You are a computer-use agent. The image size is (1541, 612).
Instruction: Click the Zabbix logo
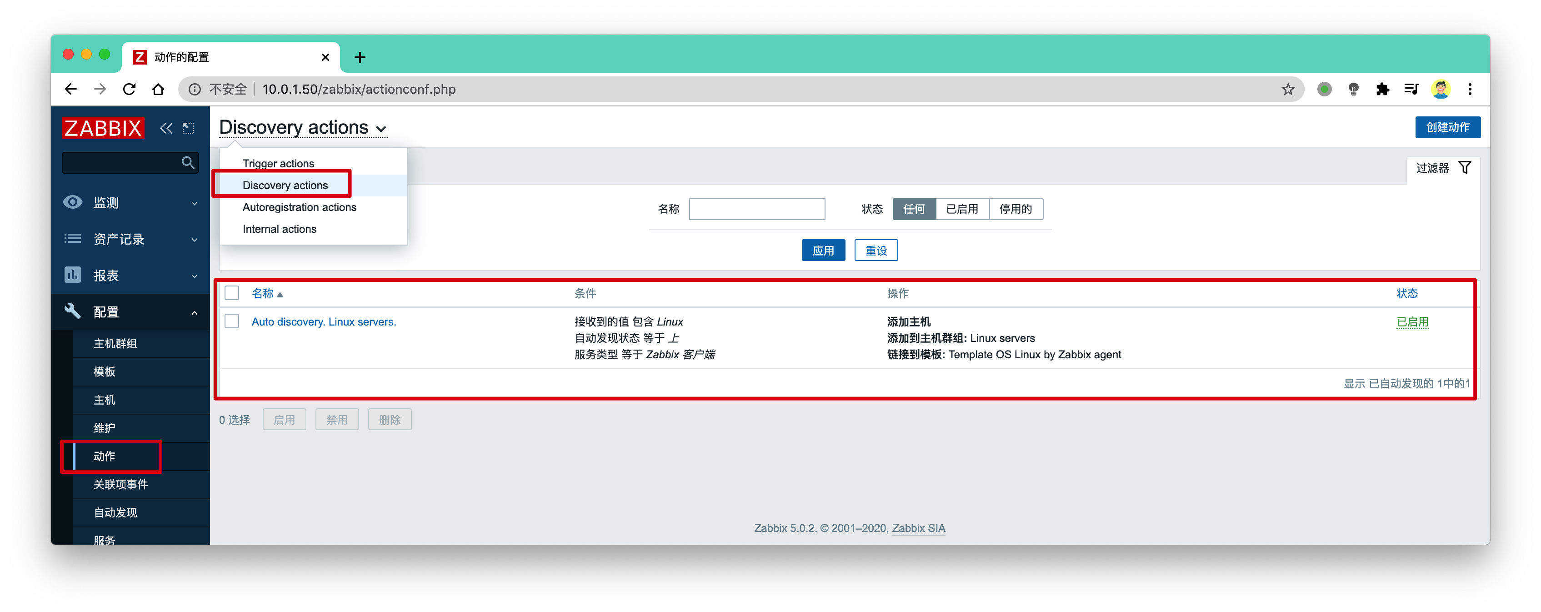pyautogui.click(x=103, y=128)
